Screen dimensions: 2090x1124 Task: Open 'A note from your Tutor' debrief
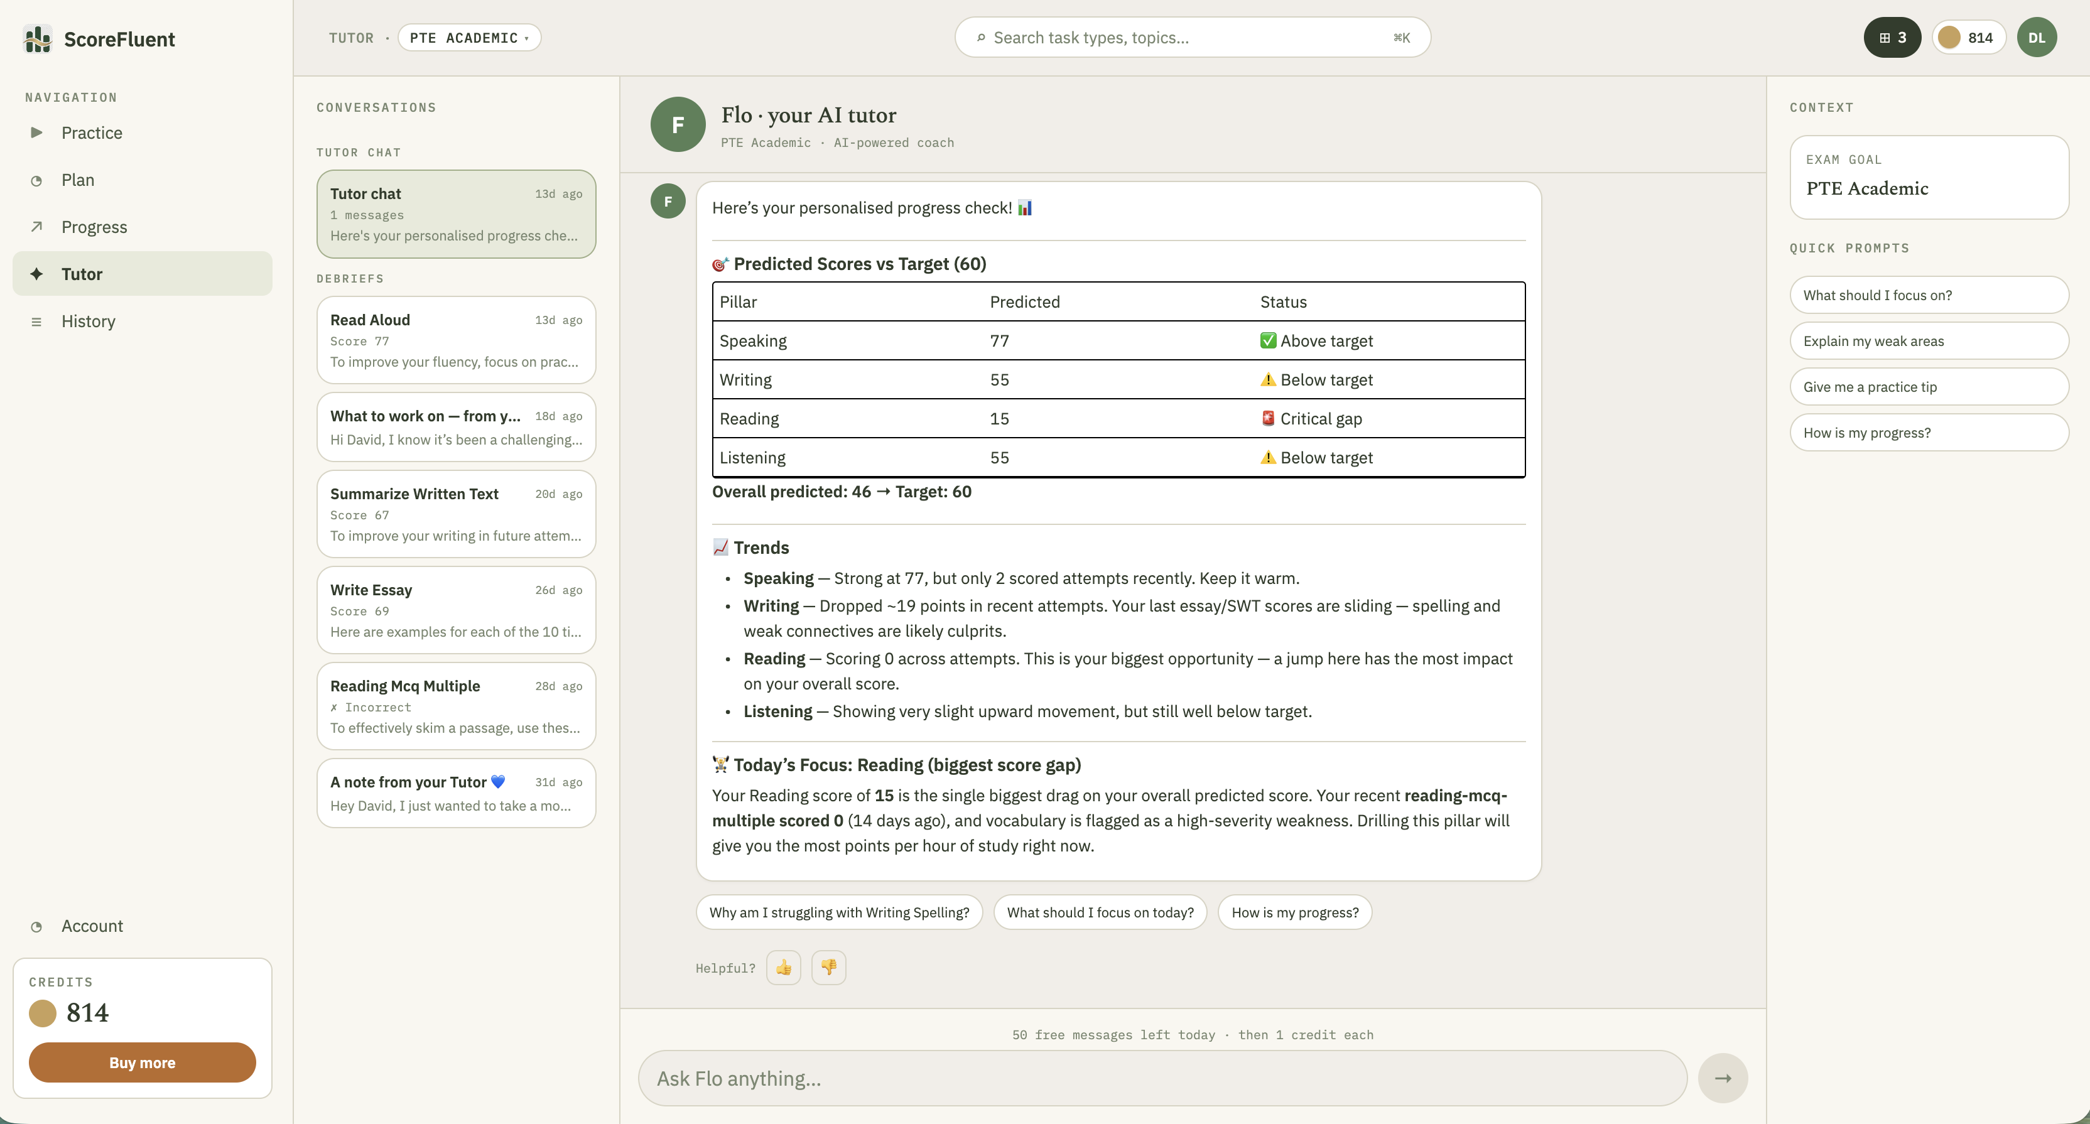tap(456, 793)
